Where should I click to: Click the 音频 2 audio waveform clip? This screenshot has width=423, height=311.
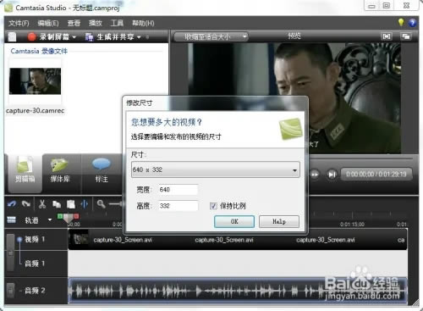pyautogui.click(x=238, y=291)
